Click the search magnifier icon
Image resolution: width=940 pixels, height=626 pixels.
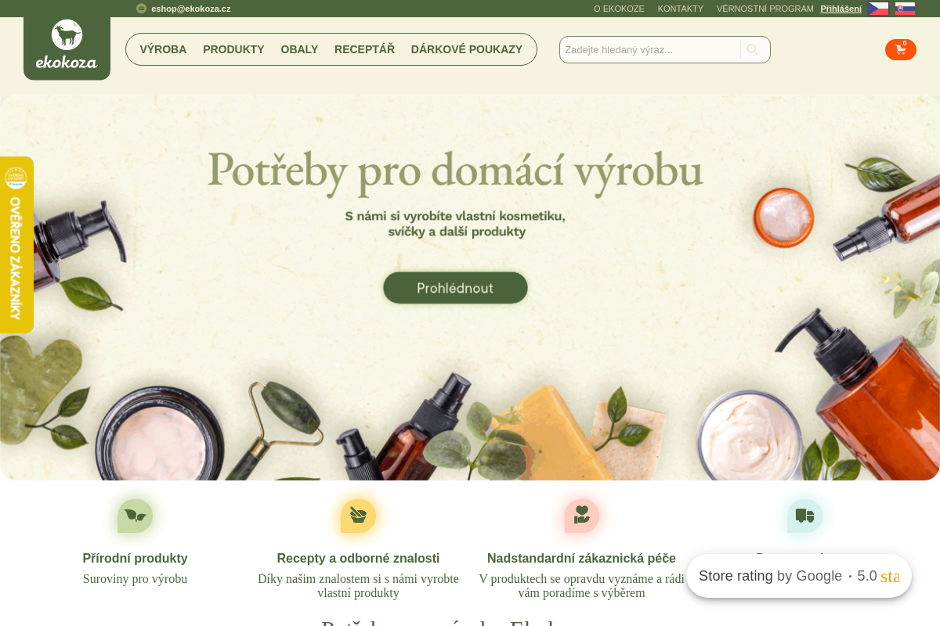tap(752, 49)
